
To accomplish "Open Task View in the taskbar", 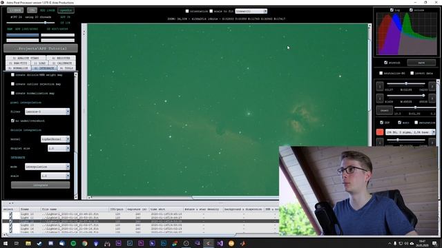I will 17,243.
